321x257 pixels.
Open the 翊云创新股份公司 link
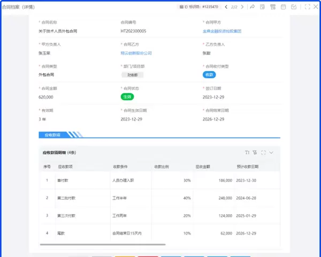coord(136,53)
